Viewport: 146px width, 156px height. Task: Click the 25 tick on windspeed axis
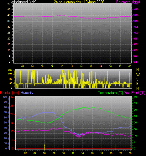click(9, 33)
